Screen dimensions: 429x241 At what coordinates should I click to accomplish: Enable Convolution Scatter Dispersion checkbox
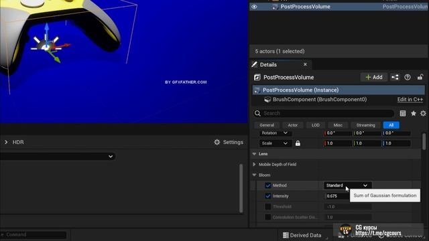coord(268,217)
